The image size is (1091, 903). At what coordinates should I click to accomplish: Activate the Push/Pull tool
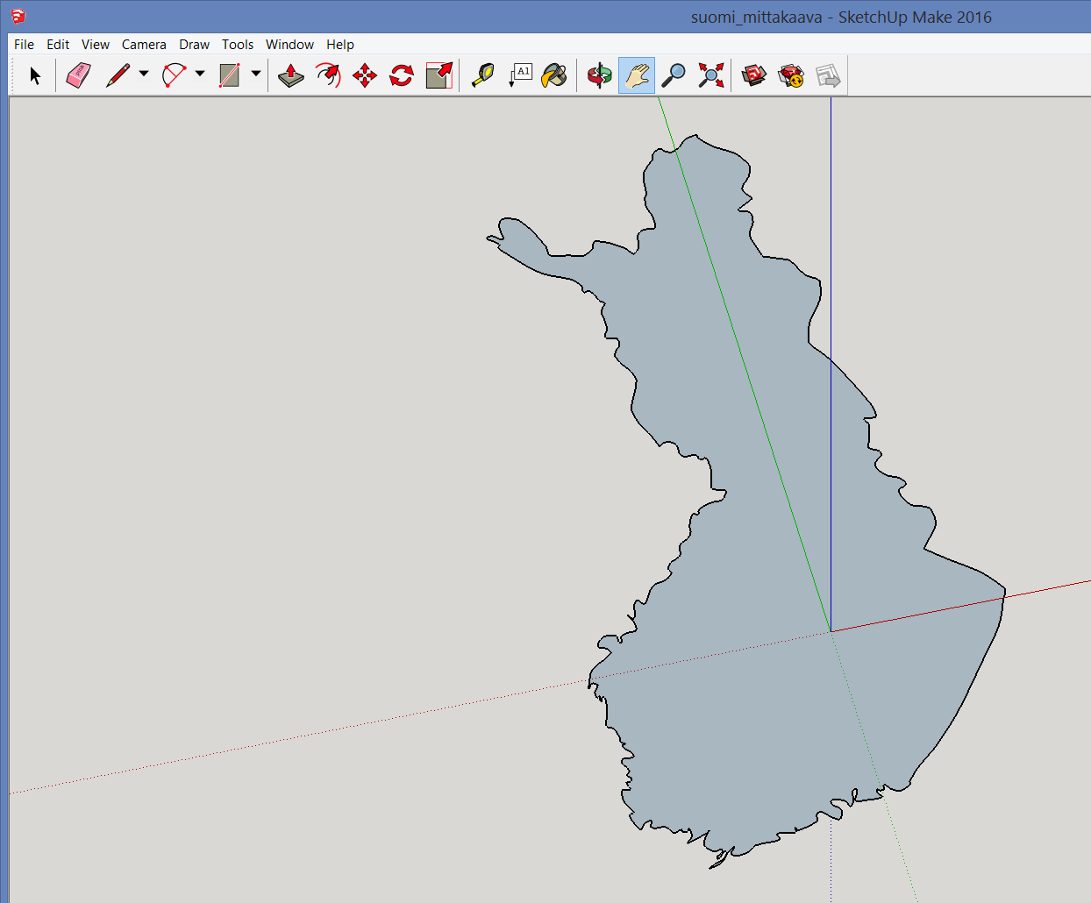[x=290, y=76]
